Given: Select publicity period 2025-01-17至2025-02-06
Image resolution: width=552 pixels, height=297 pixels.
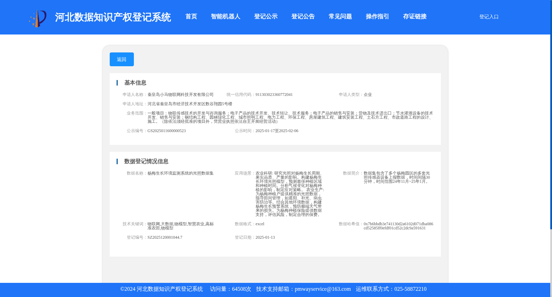Looking at the screenshot, I should coord(277,131).
